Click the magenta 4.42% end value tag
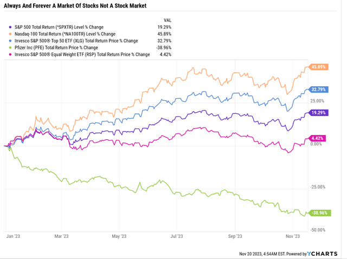 pos(317,139)
